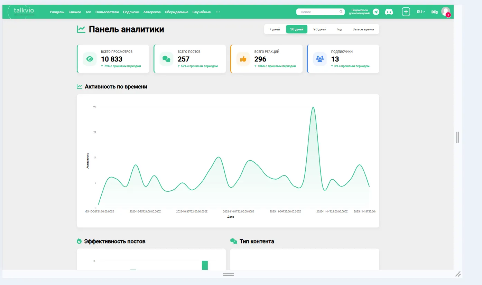
Task: Select the 90 дней period option
Action: tap(320, 29)
